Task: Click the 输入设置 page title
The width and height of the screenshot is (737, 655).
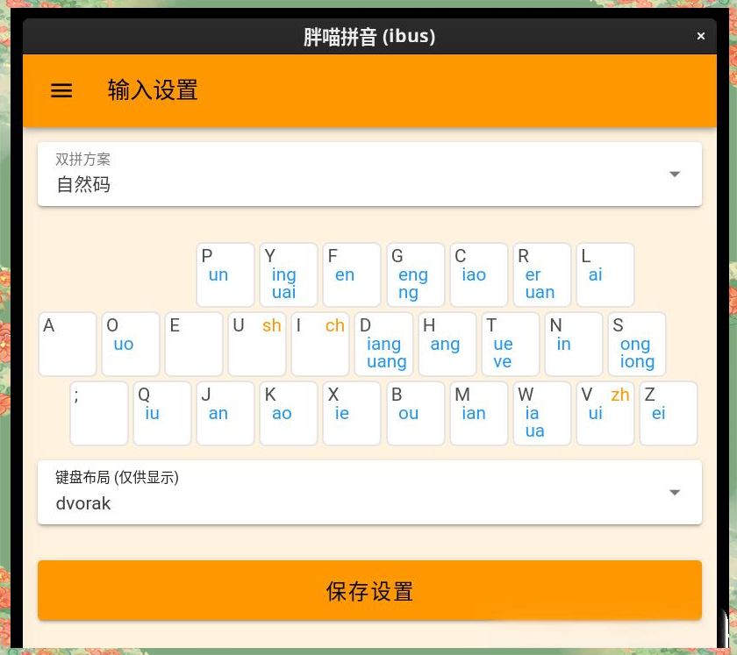Action: (x=153, y=89)
